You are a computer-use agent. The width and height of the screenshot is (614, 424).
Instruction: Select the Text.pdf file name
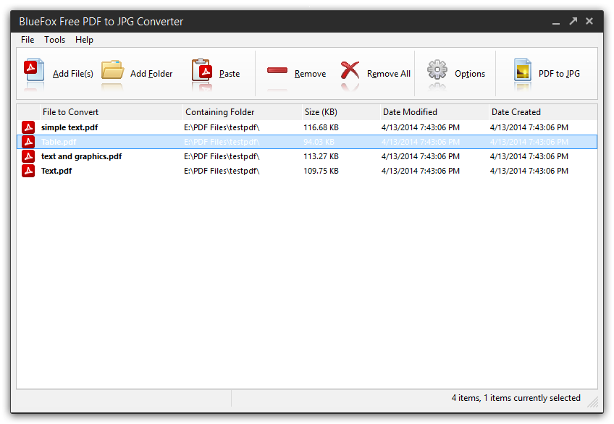(x=56, y=171)
